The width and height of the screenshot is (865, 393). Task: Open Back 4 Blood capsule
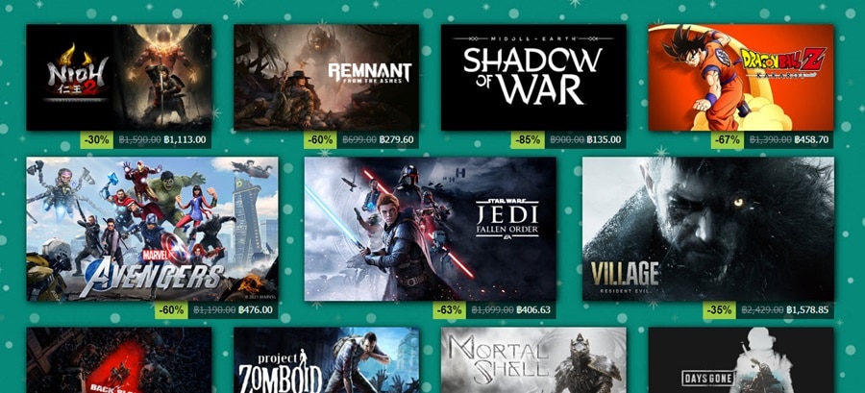(x=118, y=360)
